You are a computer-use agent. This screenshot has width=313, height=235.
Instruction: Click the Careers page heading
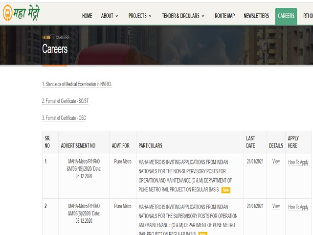[55, 49]
